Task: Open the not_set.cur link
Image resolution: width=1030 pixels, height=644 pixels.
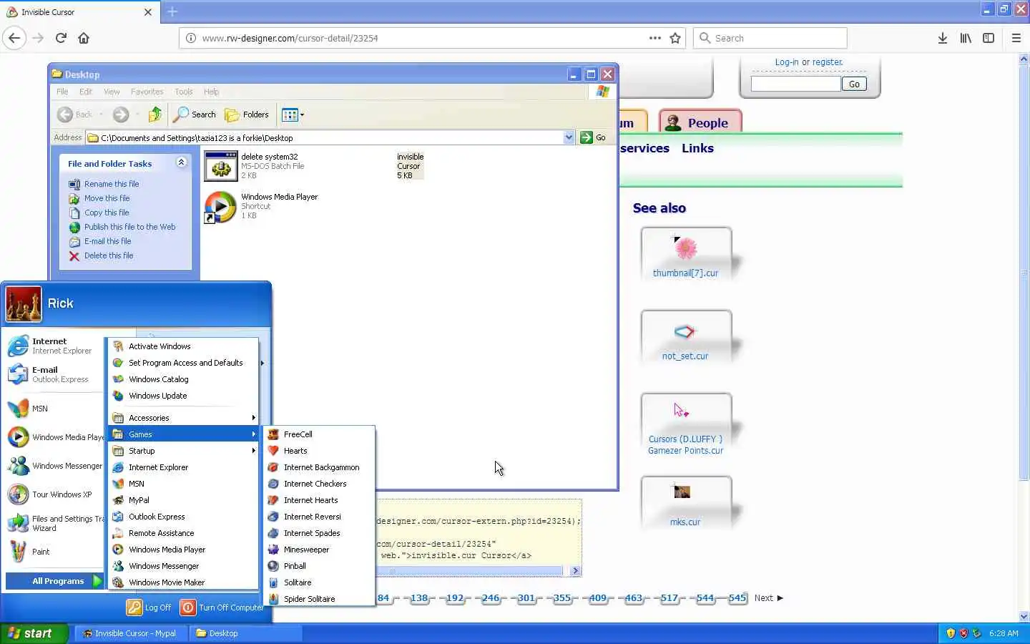Action: 685,356
